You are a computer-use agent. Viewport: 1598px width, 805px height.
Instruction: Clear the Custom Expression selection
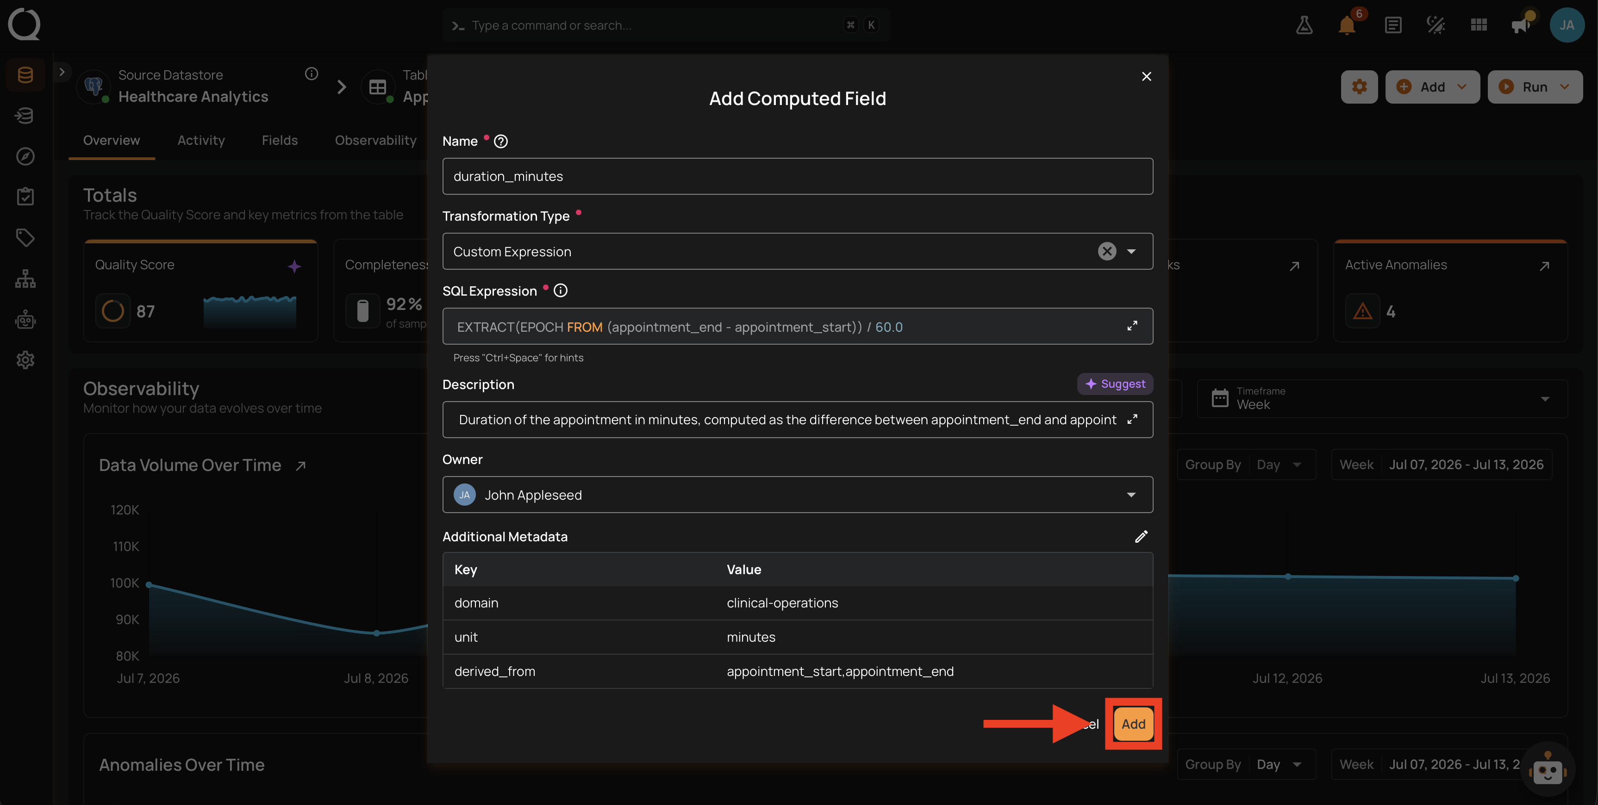(1107, 251)
